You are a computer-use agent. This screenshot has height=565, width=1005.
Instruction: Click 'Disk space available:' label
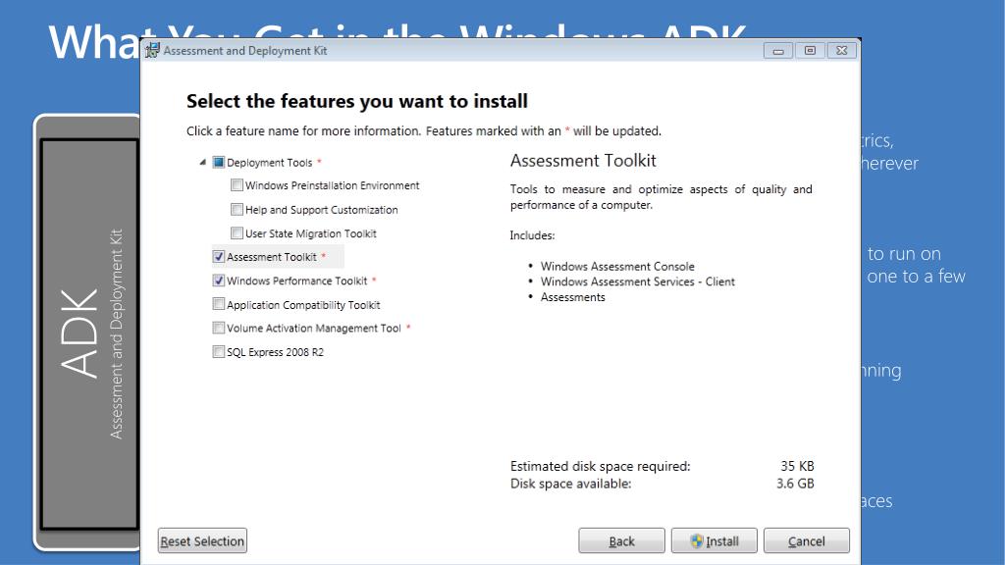[570, 484]
